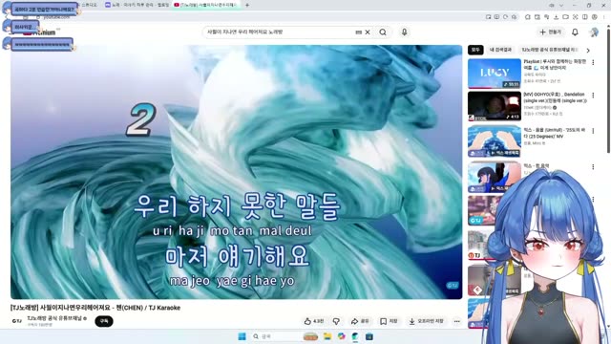
Task: Save the video to a playlist (저장)
Action: 389,321
